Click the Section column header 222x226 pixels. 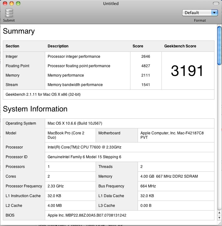[12, 46]
